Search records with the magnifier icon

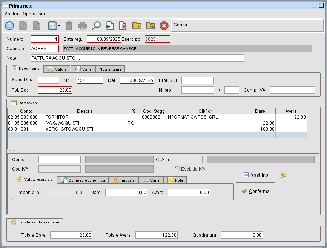[96, 26]
